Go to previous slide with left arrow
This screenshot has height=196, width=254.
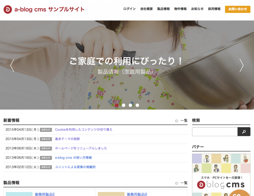tap(12, 65)
